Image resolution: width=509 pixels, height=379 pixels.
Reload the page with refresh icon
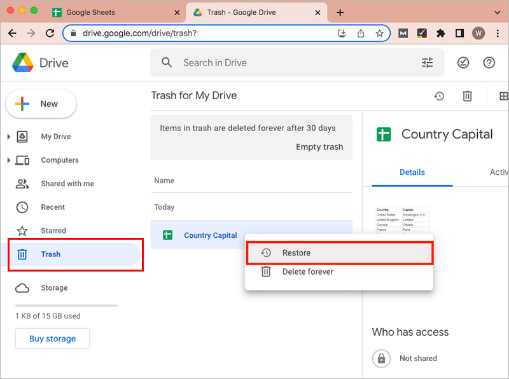tap(50, 33)
